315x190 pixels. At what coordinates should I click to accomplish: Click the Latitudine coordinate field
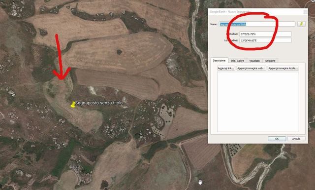[265, 34]
